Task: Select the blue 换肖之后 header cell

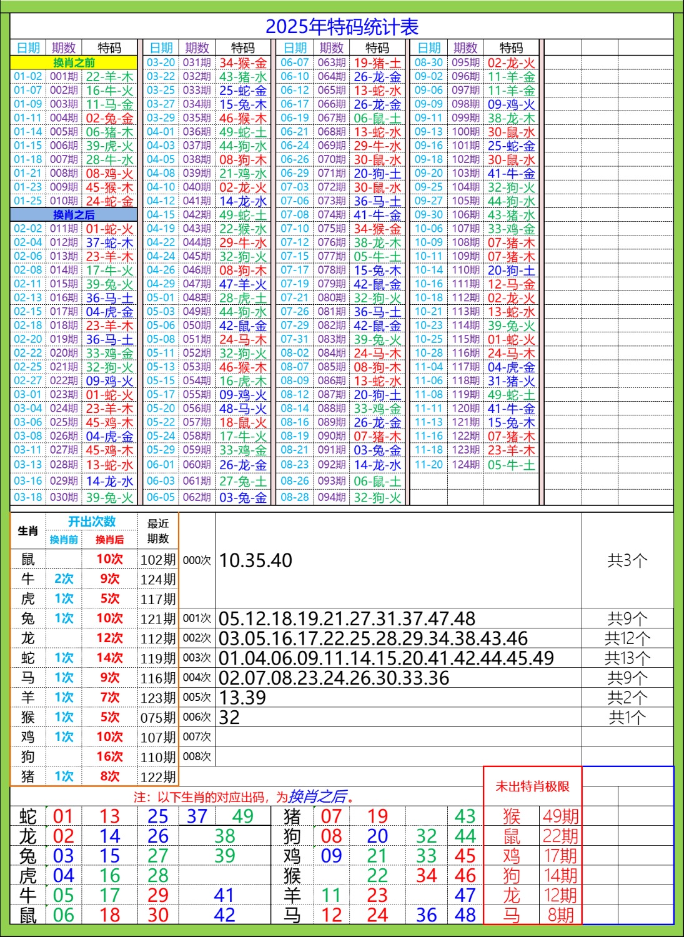Action: click(x=74, y=215)
